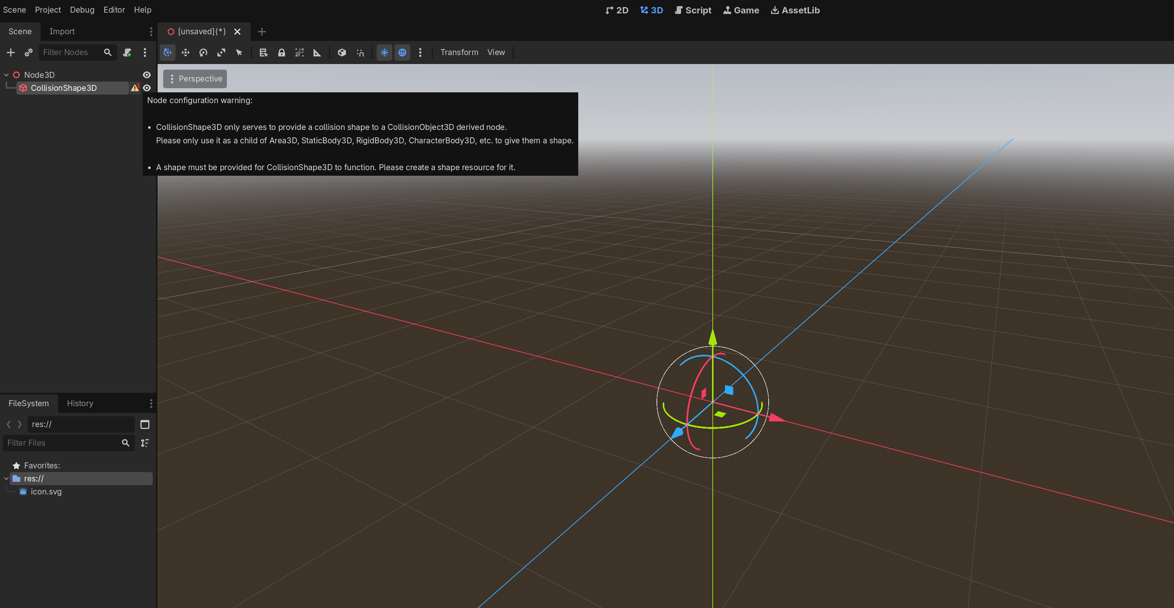Select the Move mode tool

pos(186,52)
